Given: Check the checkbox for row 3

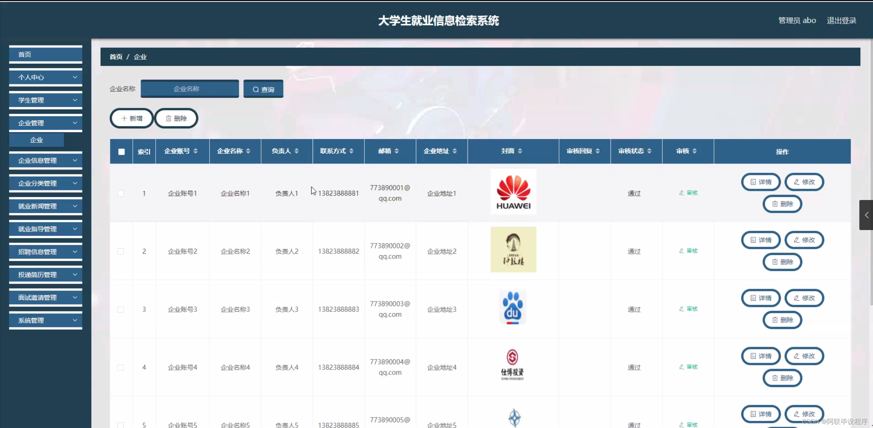Looking at the screenshot, I should click(x=120, y=310).
